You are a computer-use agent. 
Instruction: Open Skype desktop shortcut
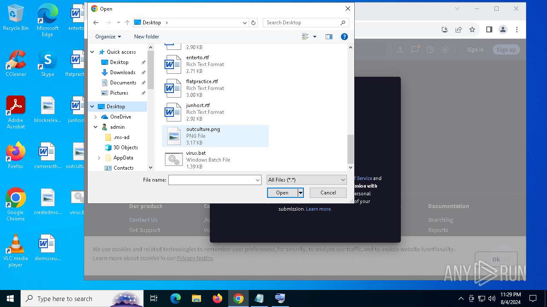[47, 64]
